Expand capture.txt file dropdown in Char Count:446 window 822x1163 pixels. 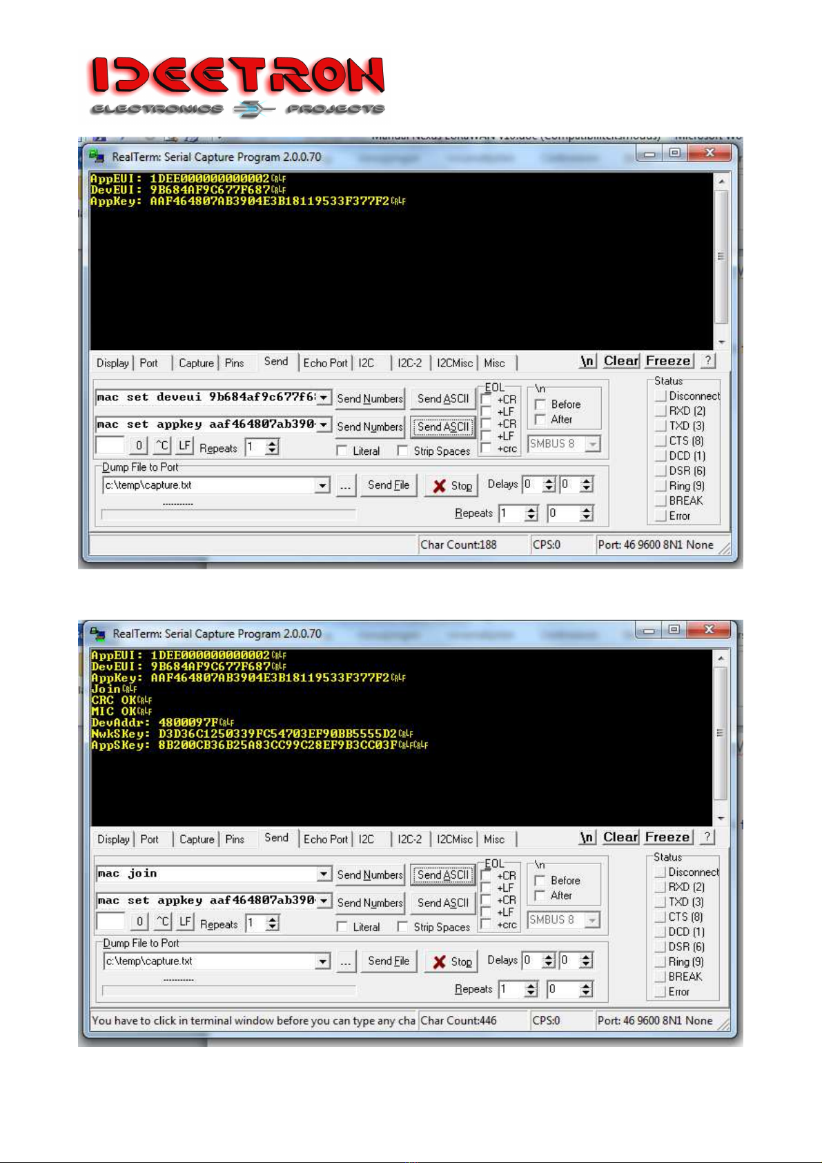pyautogui.click(x=322, y=961)
